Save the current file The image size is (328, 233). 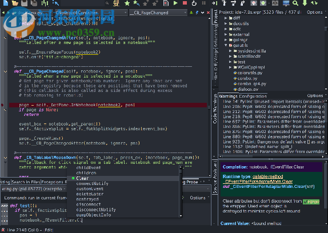click(x=25, y=3)
